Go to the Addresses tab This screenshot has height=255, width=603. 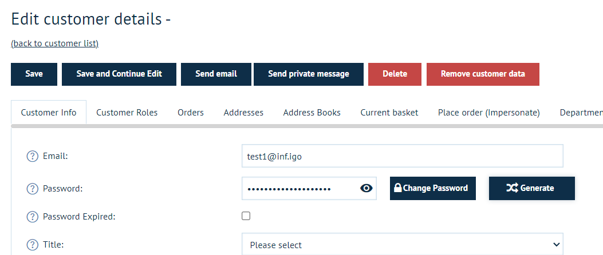[243, 113]
